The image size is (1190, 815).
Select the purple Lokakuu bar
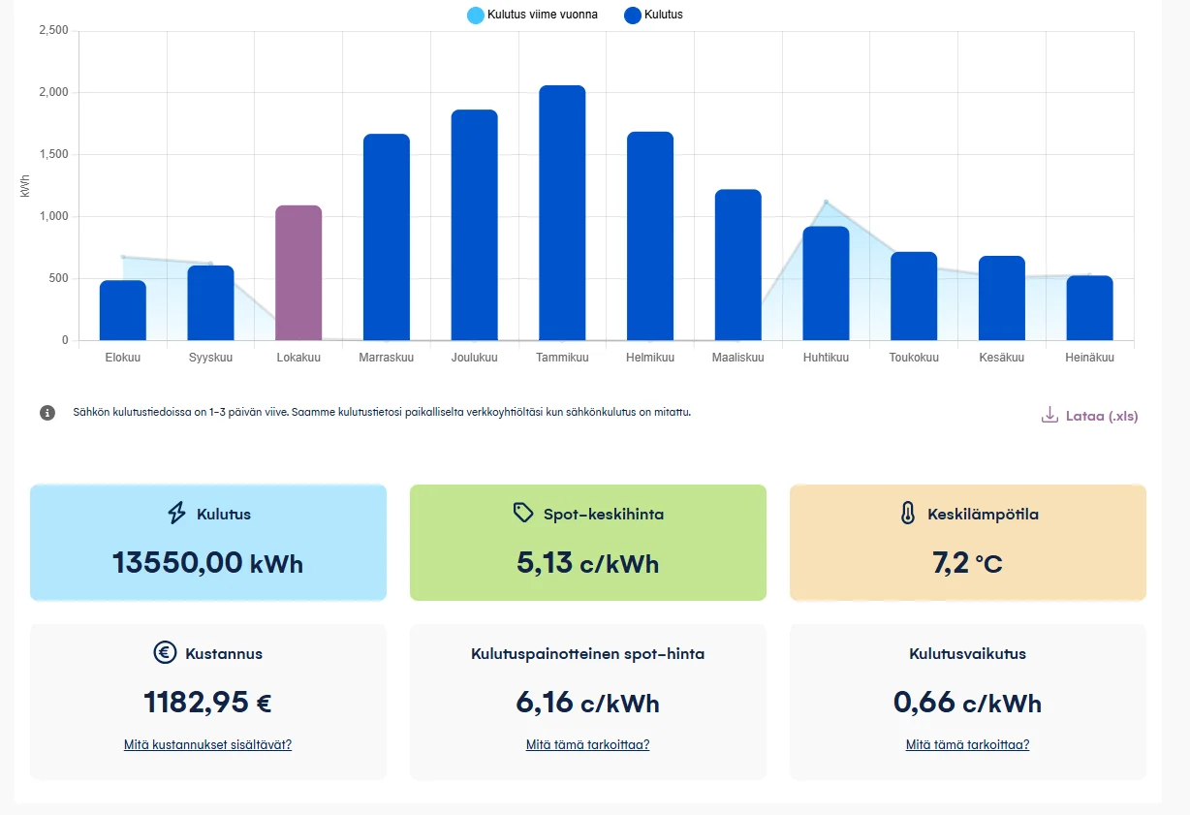pos(298,273)
